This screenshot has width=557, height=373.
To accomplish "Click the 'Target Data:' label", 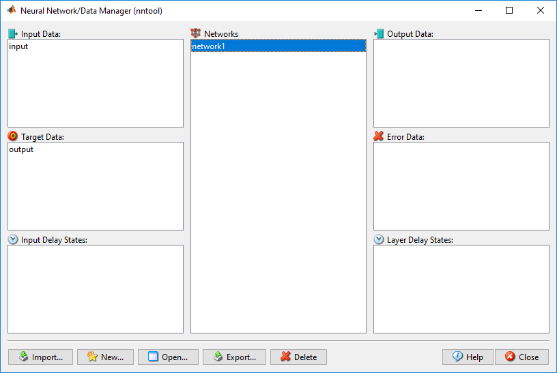I will [42, 137].
